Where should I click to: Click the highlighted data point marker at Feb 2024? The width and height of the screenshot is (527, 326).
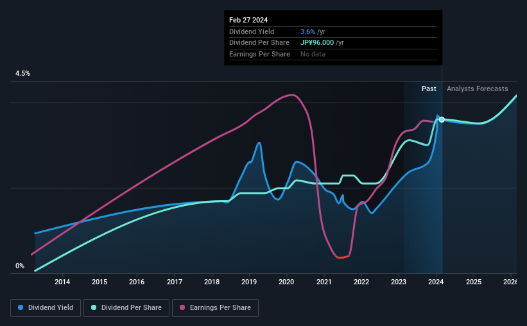pyautogui.click(x=442, y=119)
